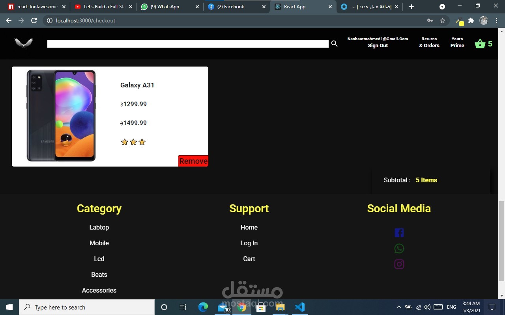Go back with the browser back arrow
The height and width of the screenshot is (315, 505).
tap(9, 20)
